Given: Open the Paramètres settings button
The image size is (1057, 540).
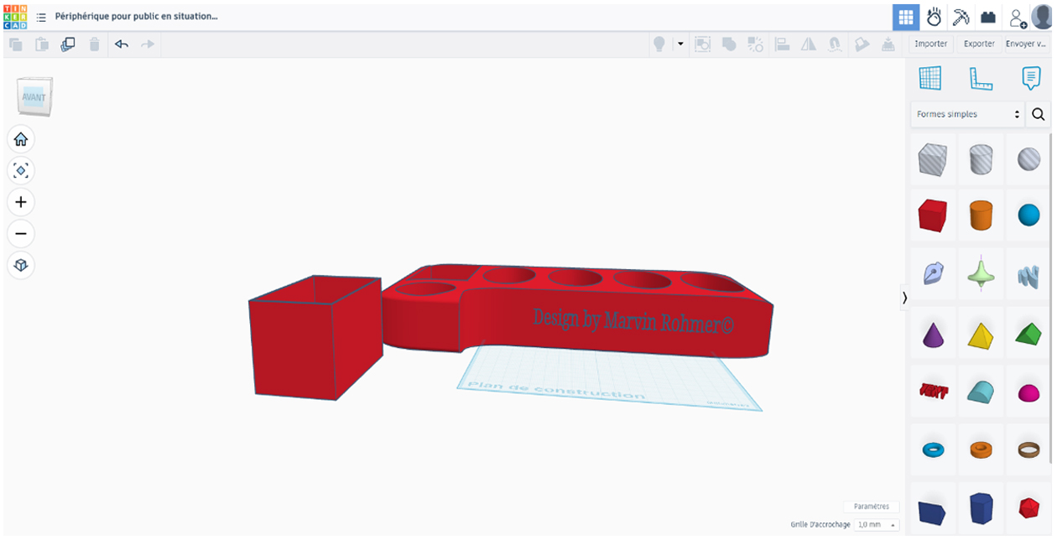Looking at the screenshot, I should (x=872, y=506).
